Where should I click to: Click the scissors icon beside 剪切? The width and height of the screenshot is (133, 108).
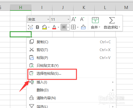coord(32,50)
